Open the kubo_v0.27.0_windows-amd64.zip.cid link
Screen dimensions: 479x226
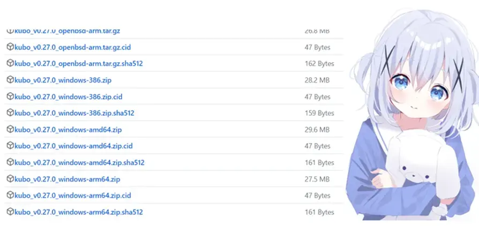73,146
